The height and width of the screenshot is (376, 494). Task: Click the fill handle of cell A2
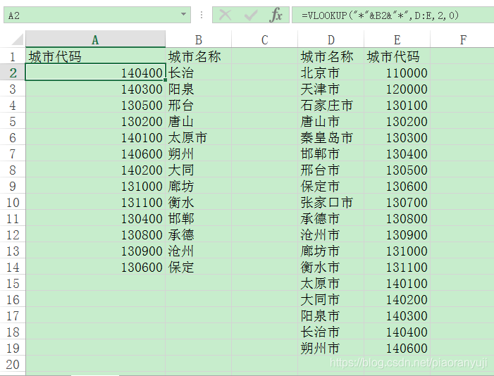point(165,80)
